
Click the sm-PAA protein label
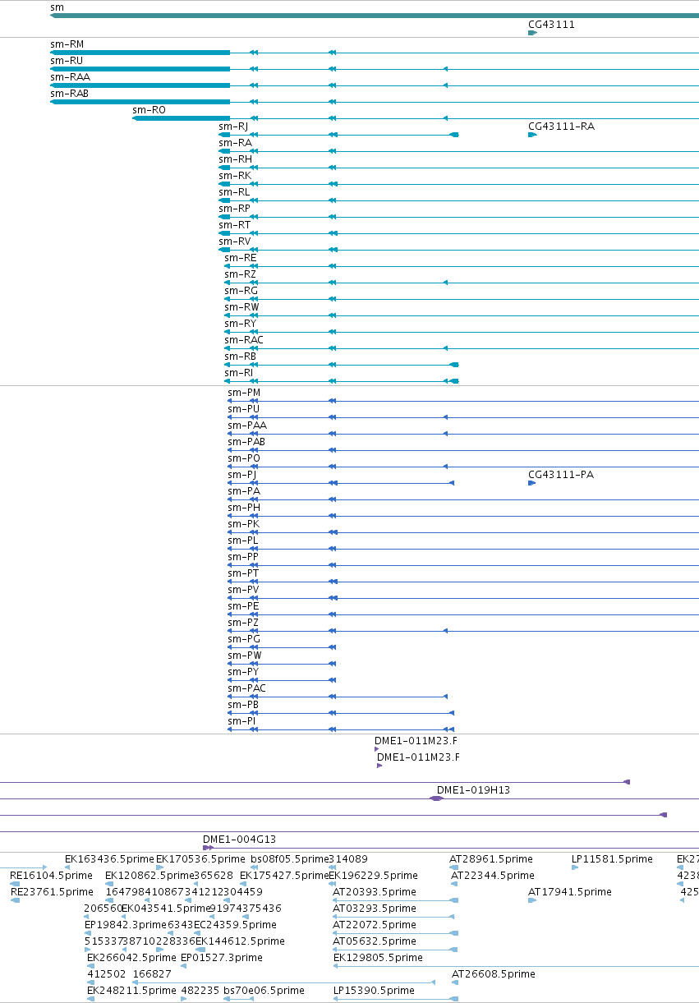coord(247,426)
